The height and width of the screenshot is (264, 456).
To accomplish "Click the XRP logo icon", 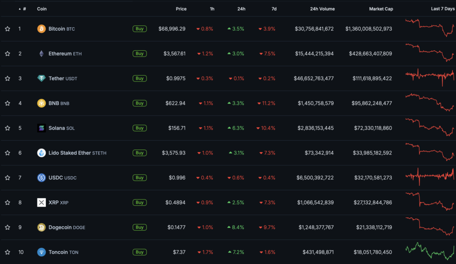I will click(x=41, y=203).
